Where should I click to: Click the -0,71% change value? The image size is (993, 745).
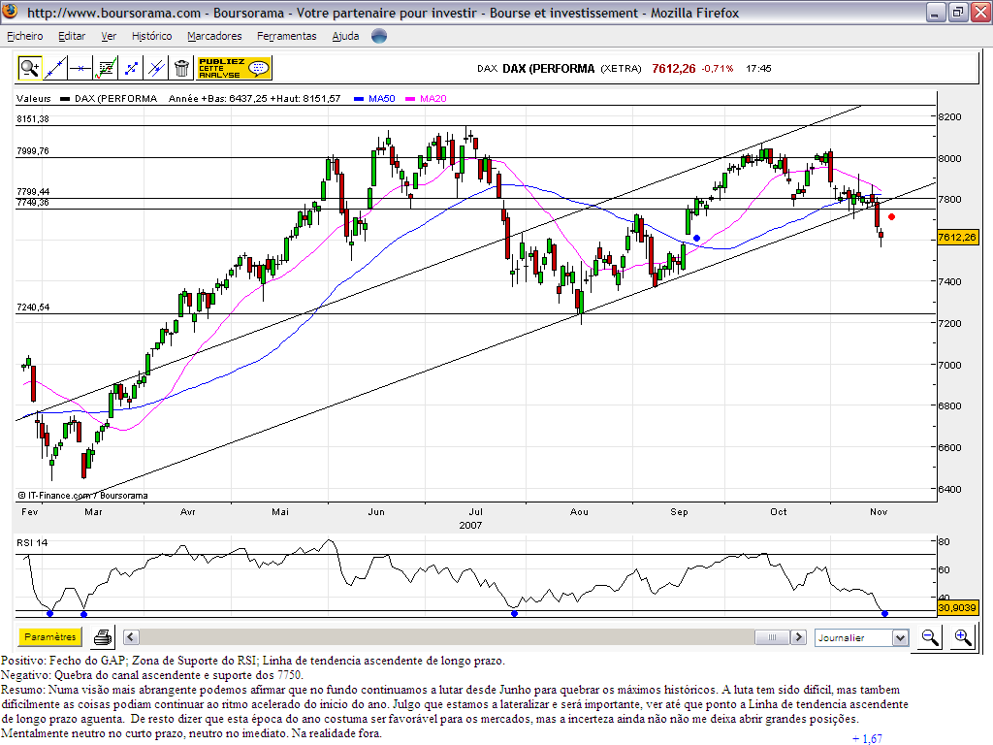coord(718,69)
